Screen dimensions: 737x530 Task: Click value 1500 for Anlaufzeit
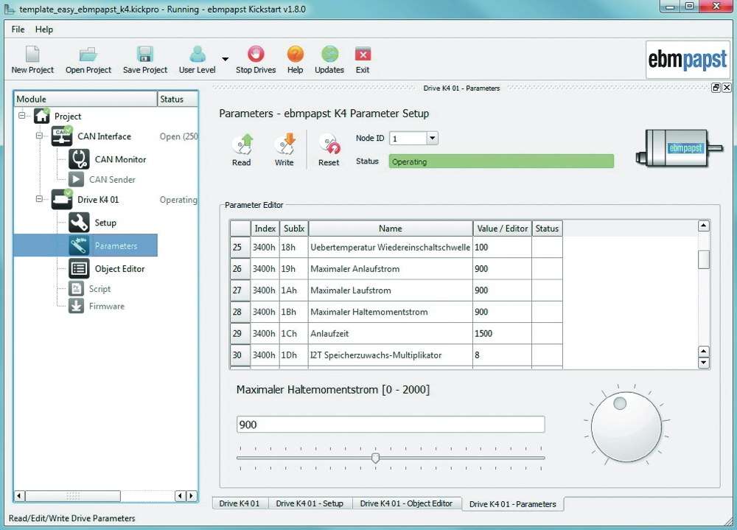(x=502, y=333)
